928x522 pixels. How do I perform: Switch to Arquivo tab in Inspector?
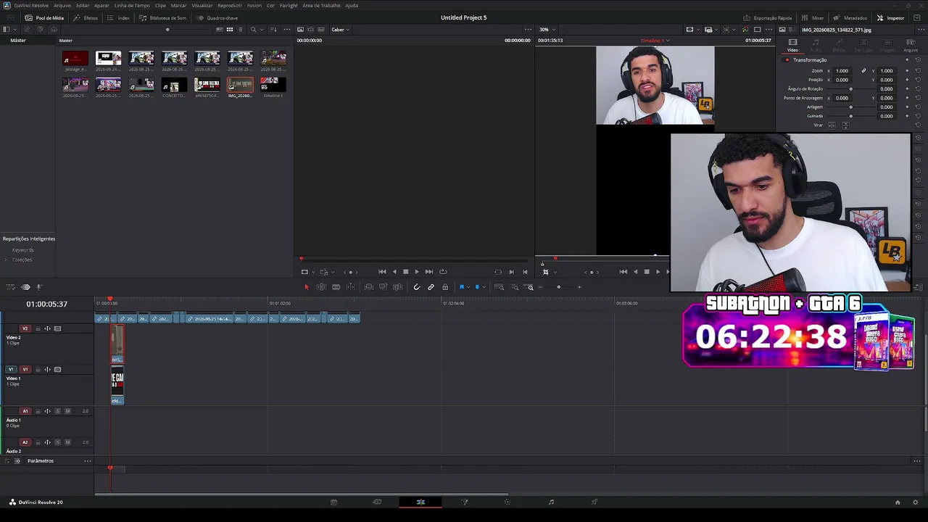tap(911, 45)
